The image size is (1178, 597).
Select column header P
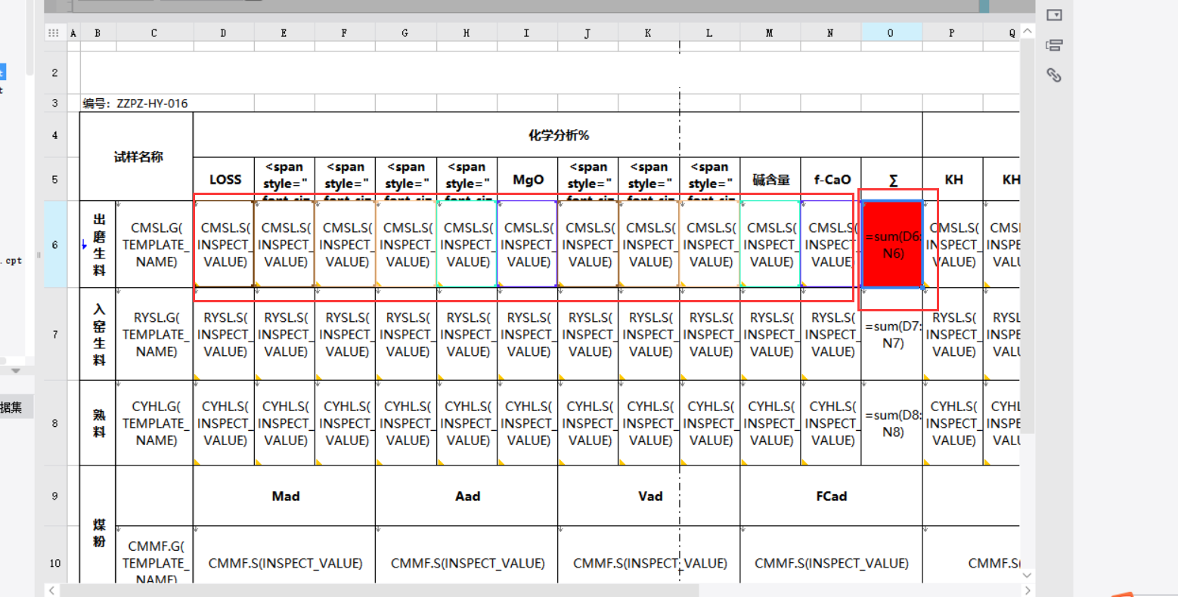click(x=952, y=33)
